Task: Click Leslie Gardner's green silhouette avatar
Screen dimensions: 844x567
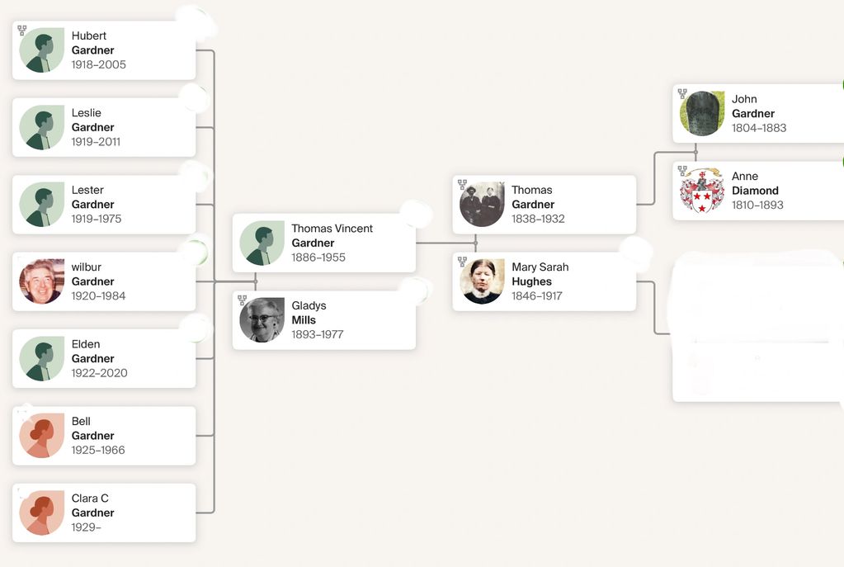Action: click(42, 127)
